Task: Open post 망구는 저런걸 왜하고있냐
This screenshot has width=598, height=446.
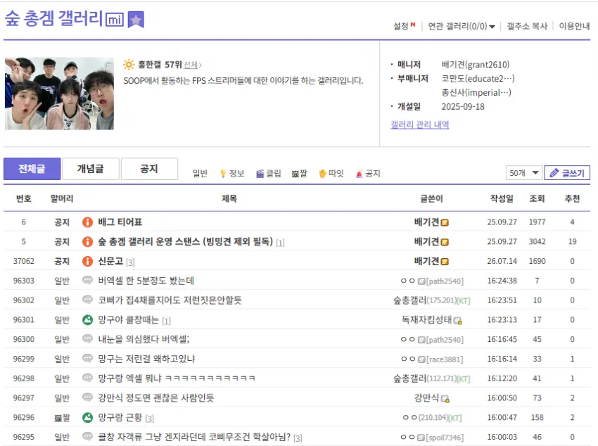Action: [146, 359]
